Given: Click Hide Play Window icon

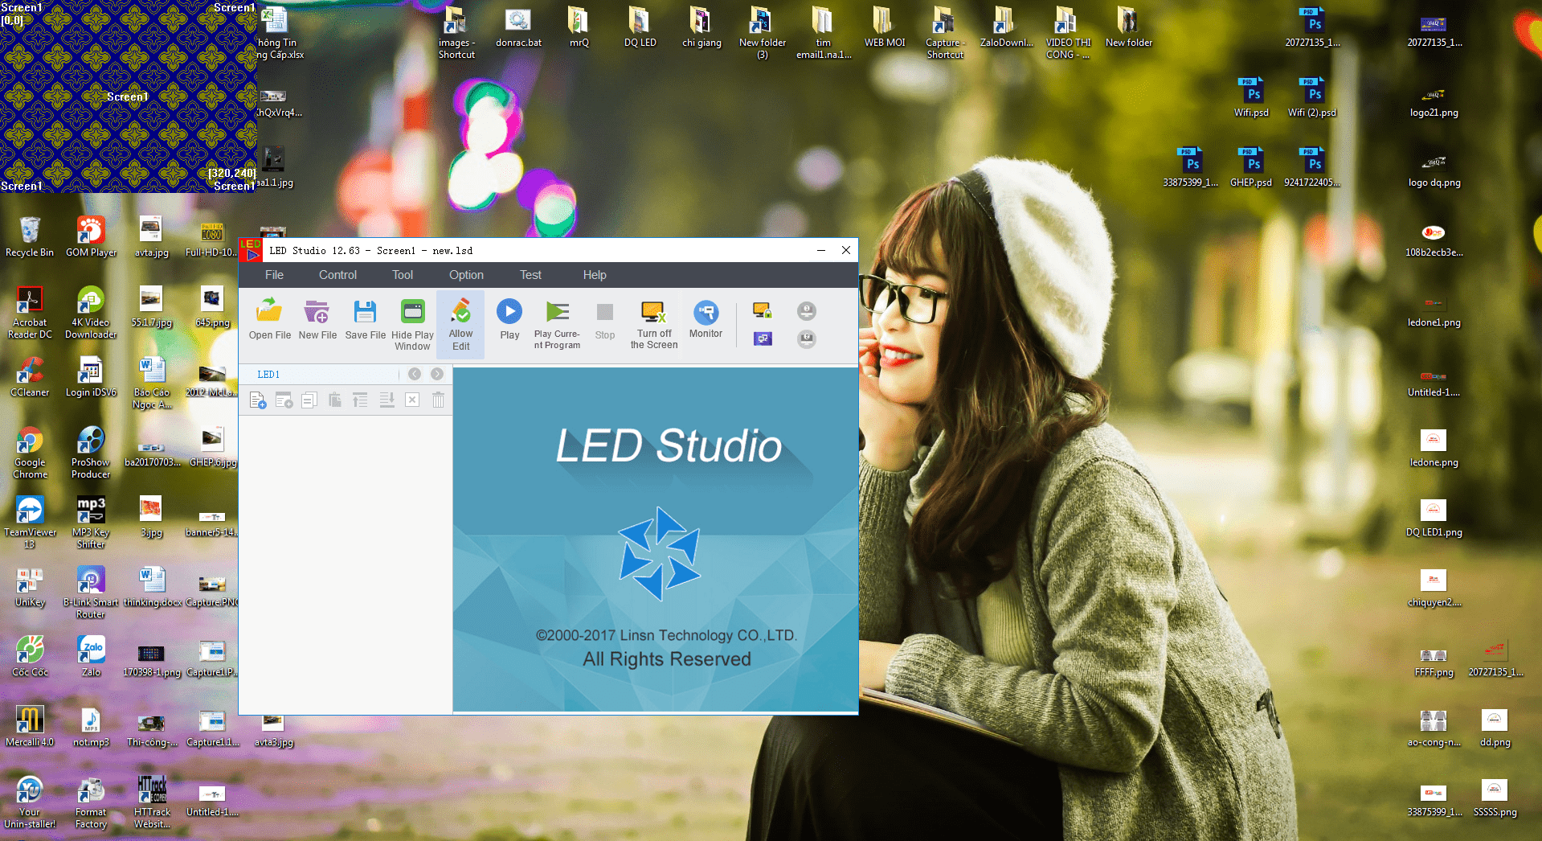Looking at the screenshot, I should [412, 324].
